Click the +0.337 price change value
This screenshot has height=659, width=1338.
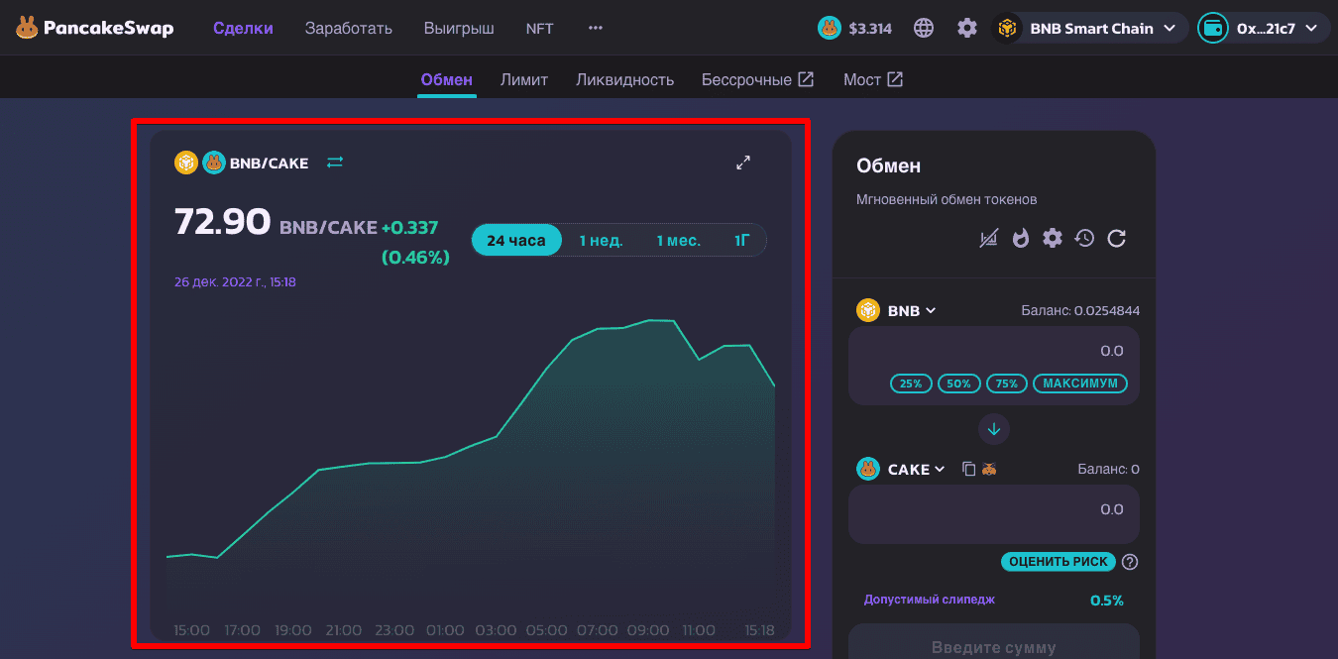pos(410,228)
